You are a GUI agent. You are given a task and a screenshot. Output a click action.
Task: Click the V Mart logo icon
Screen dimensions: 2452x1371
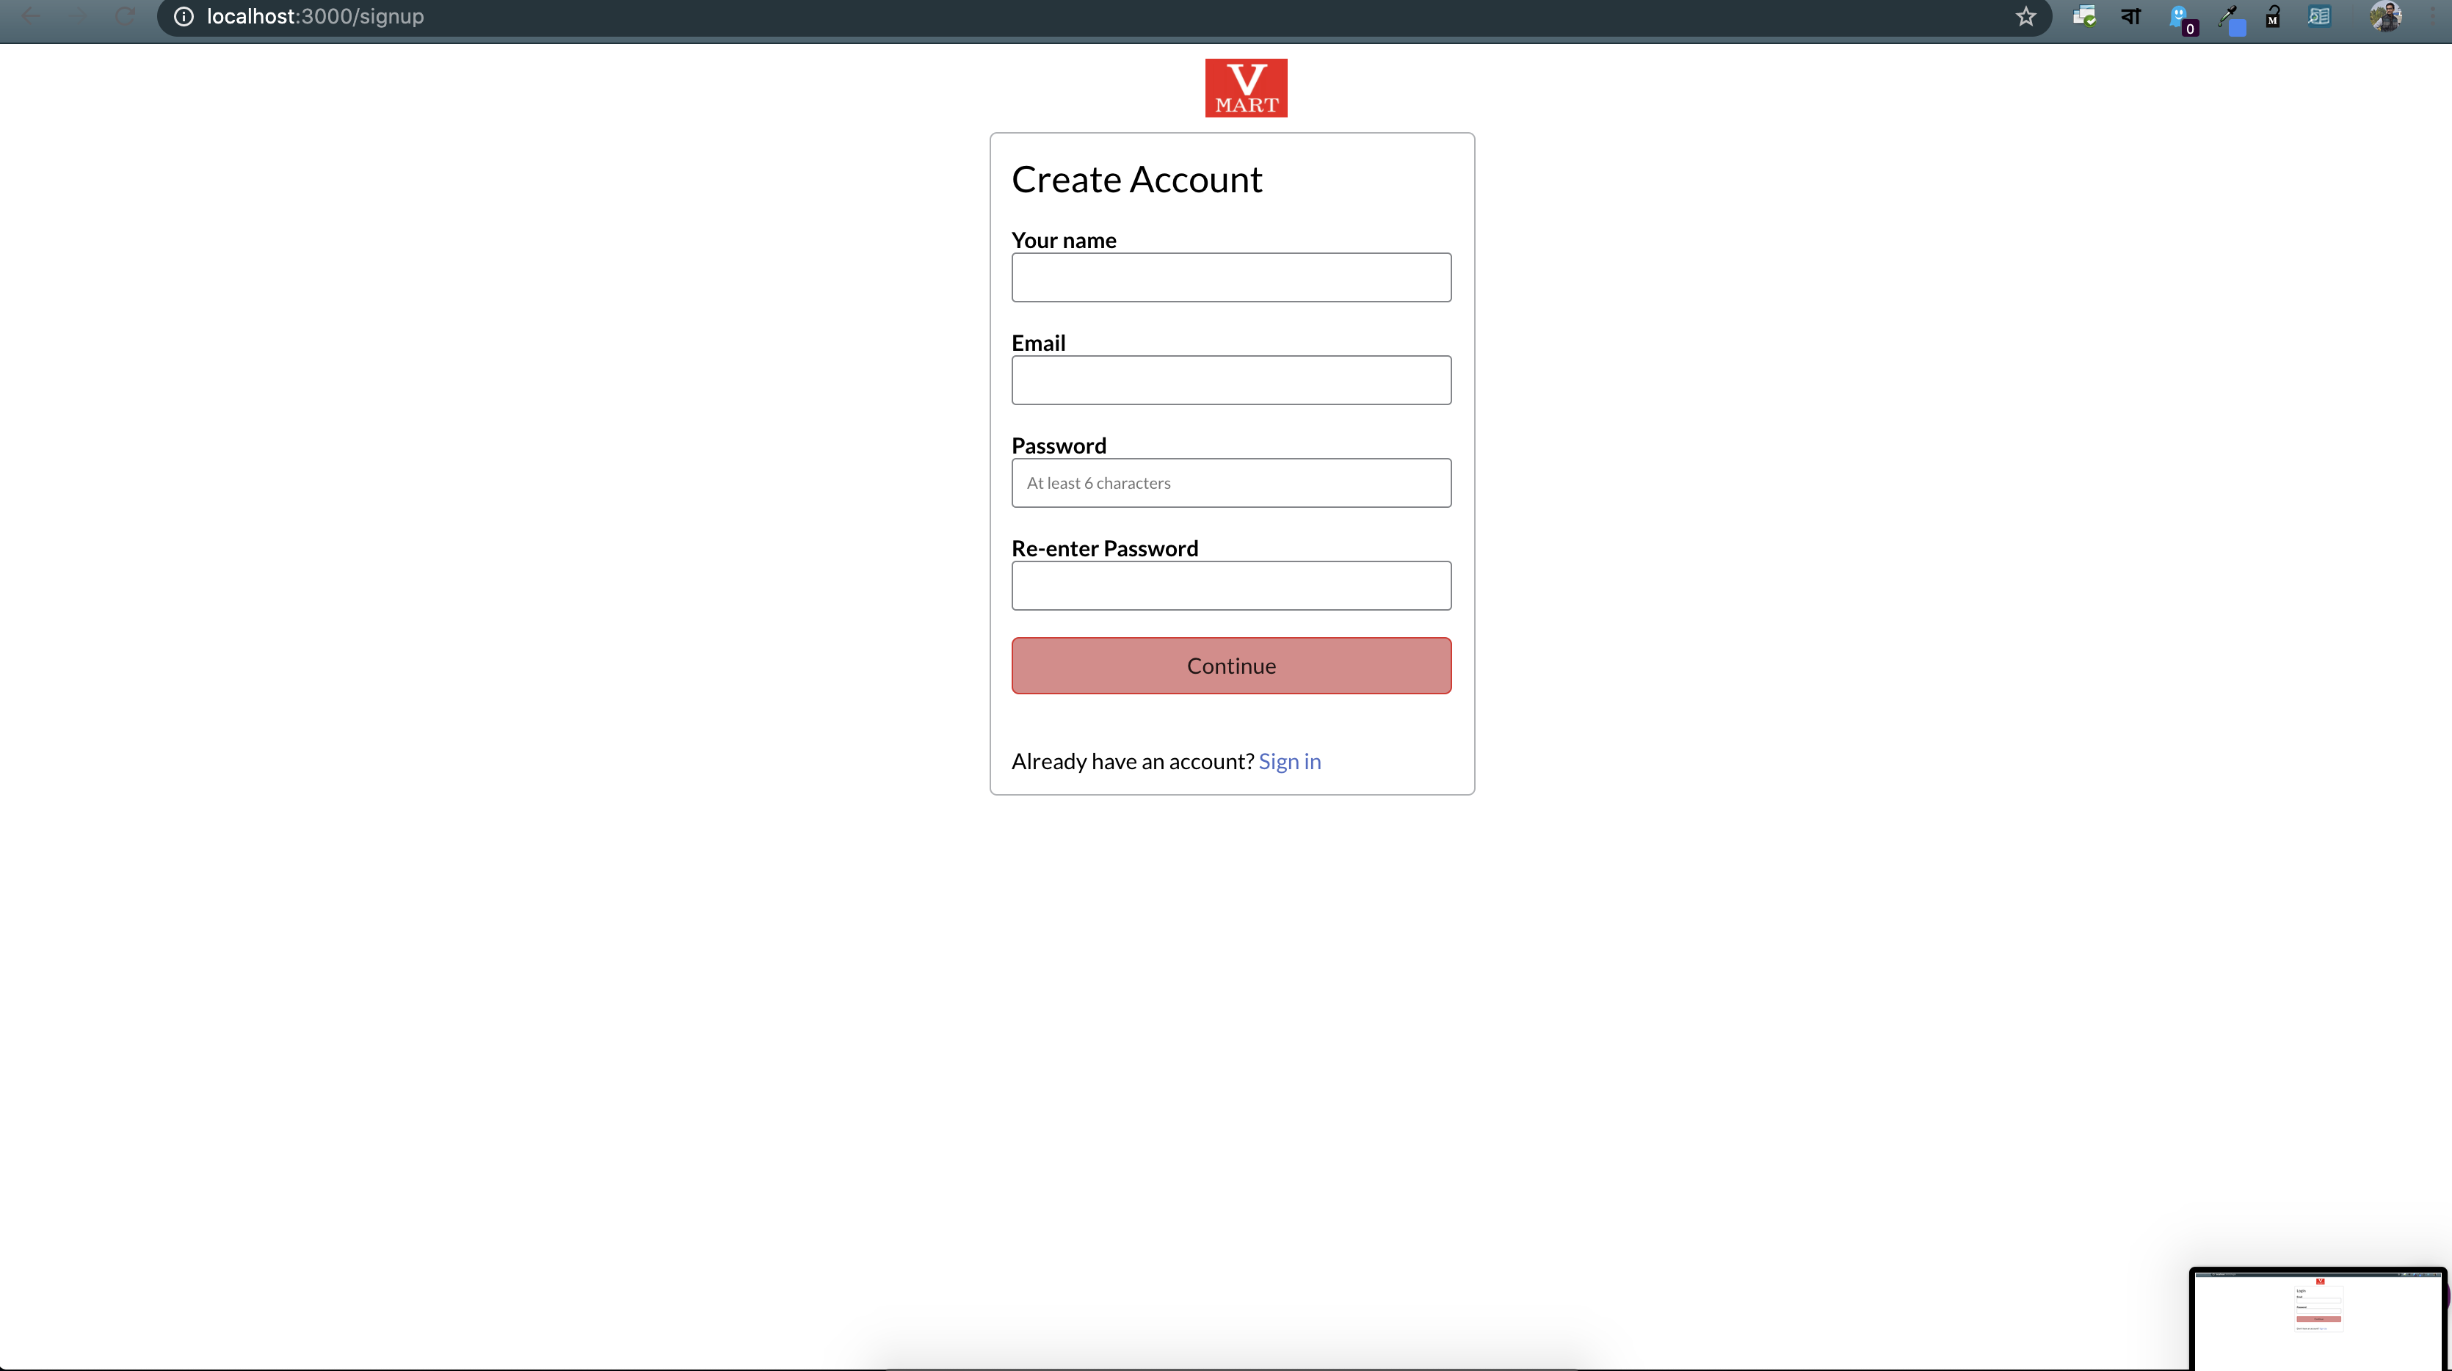coord(1247,87)
